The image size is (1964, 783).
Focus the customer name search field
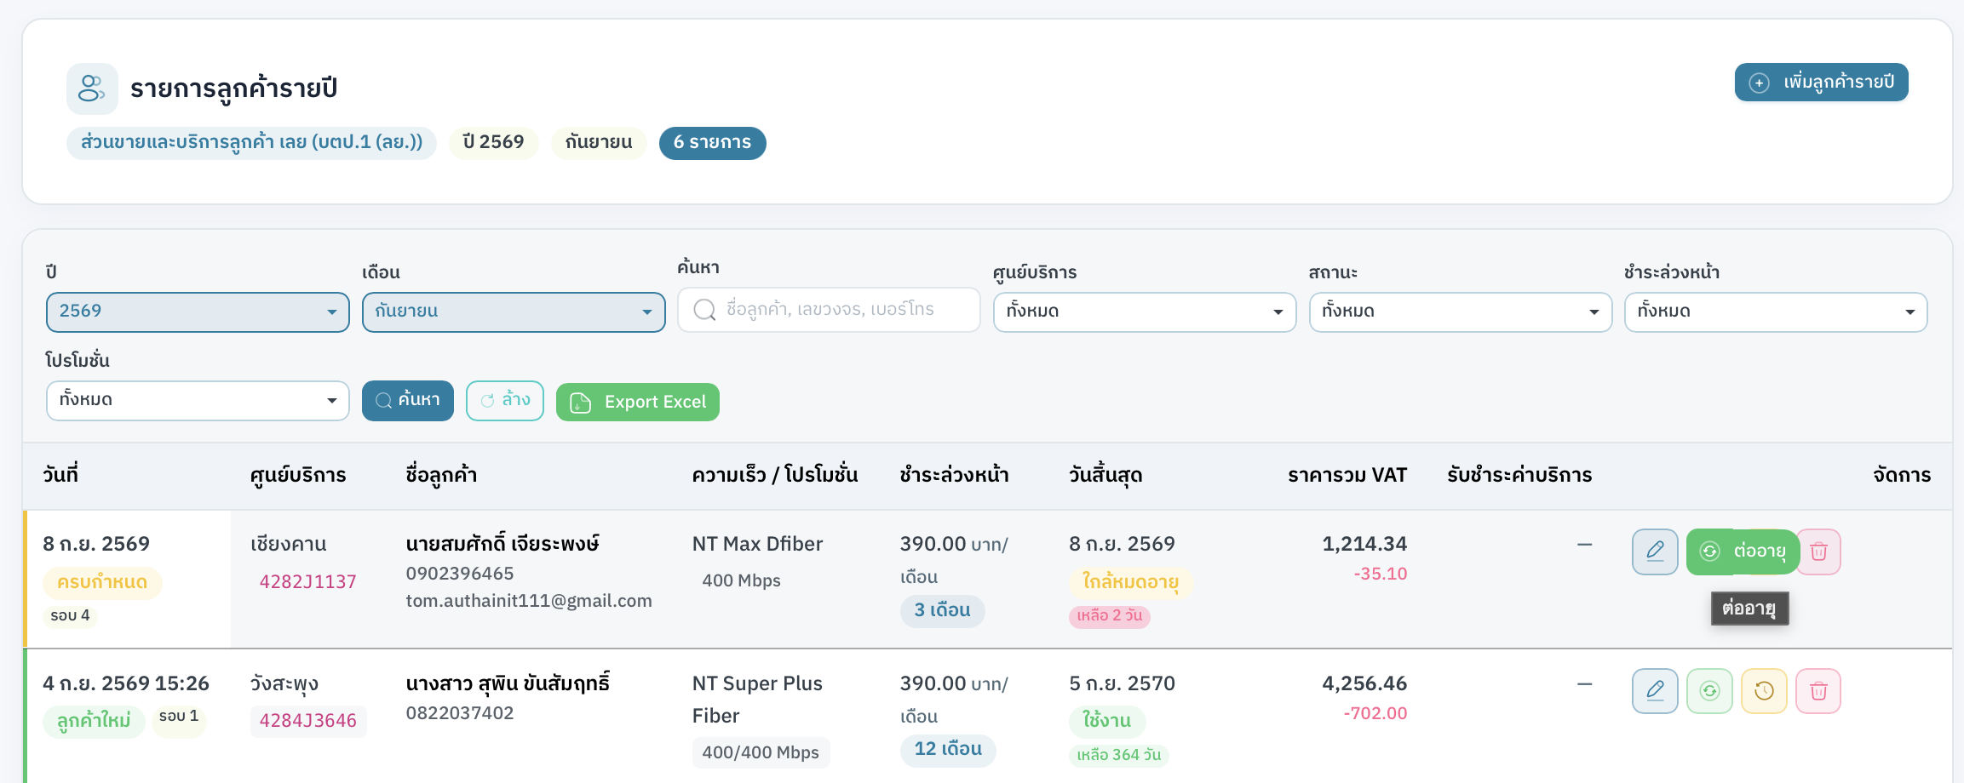click(x=829, y=310)
